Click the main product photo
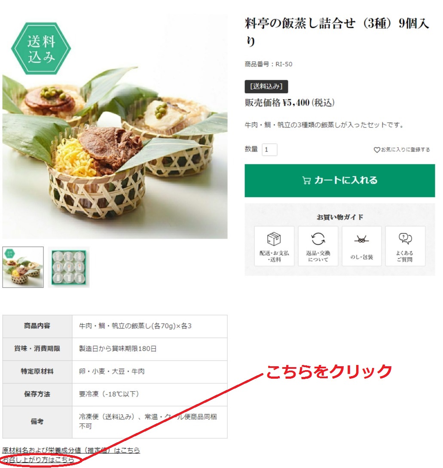This screenshot has width=443, height=468. point(115,127)
